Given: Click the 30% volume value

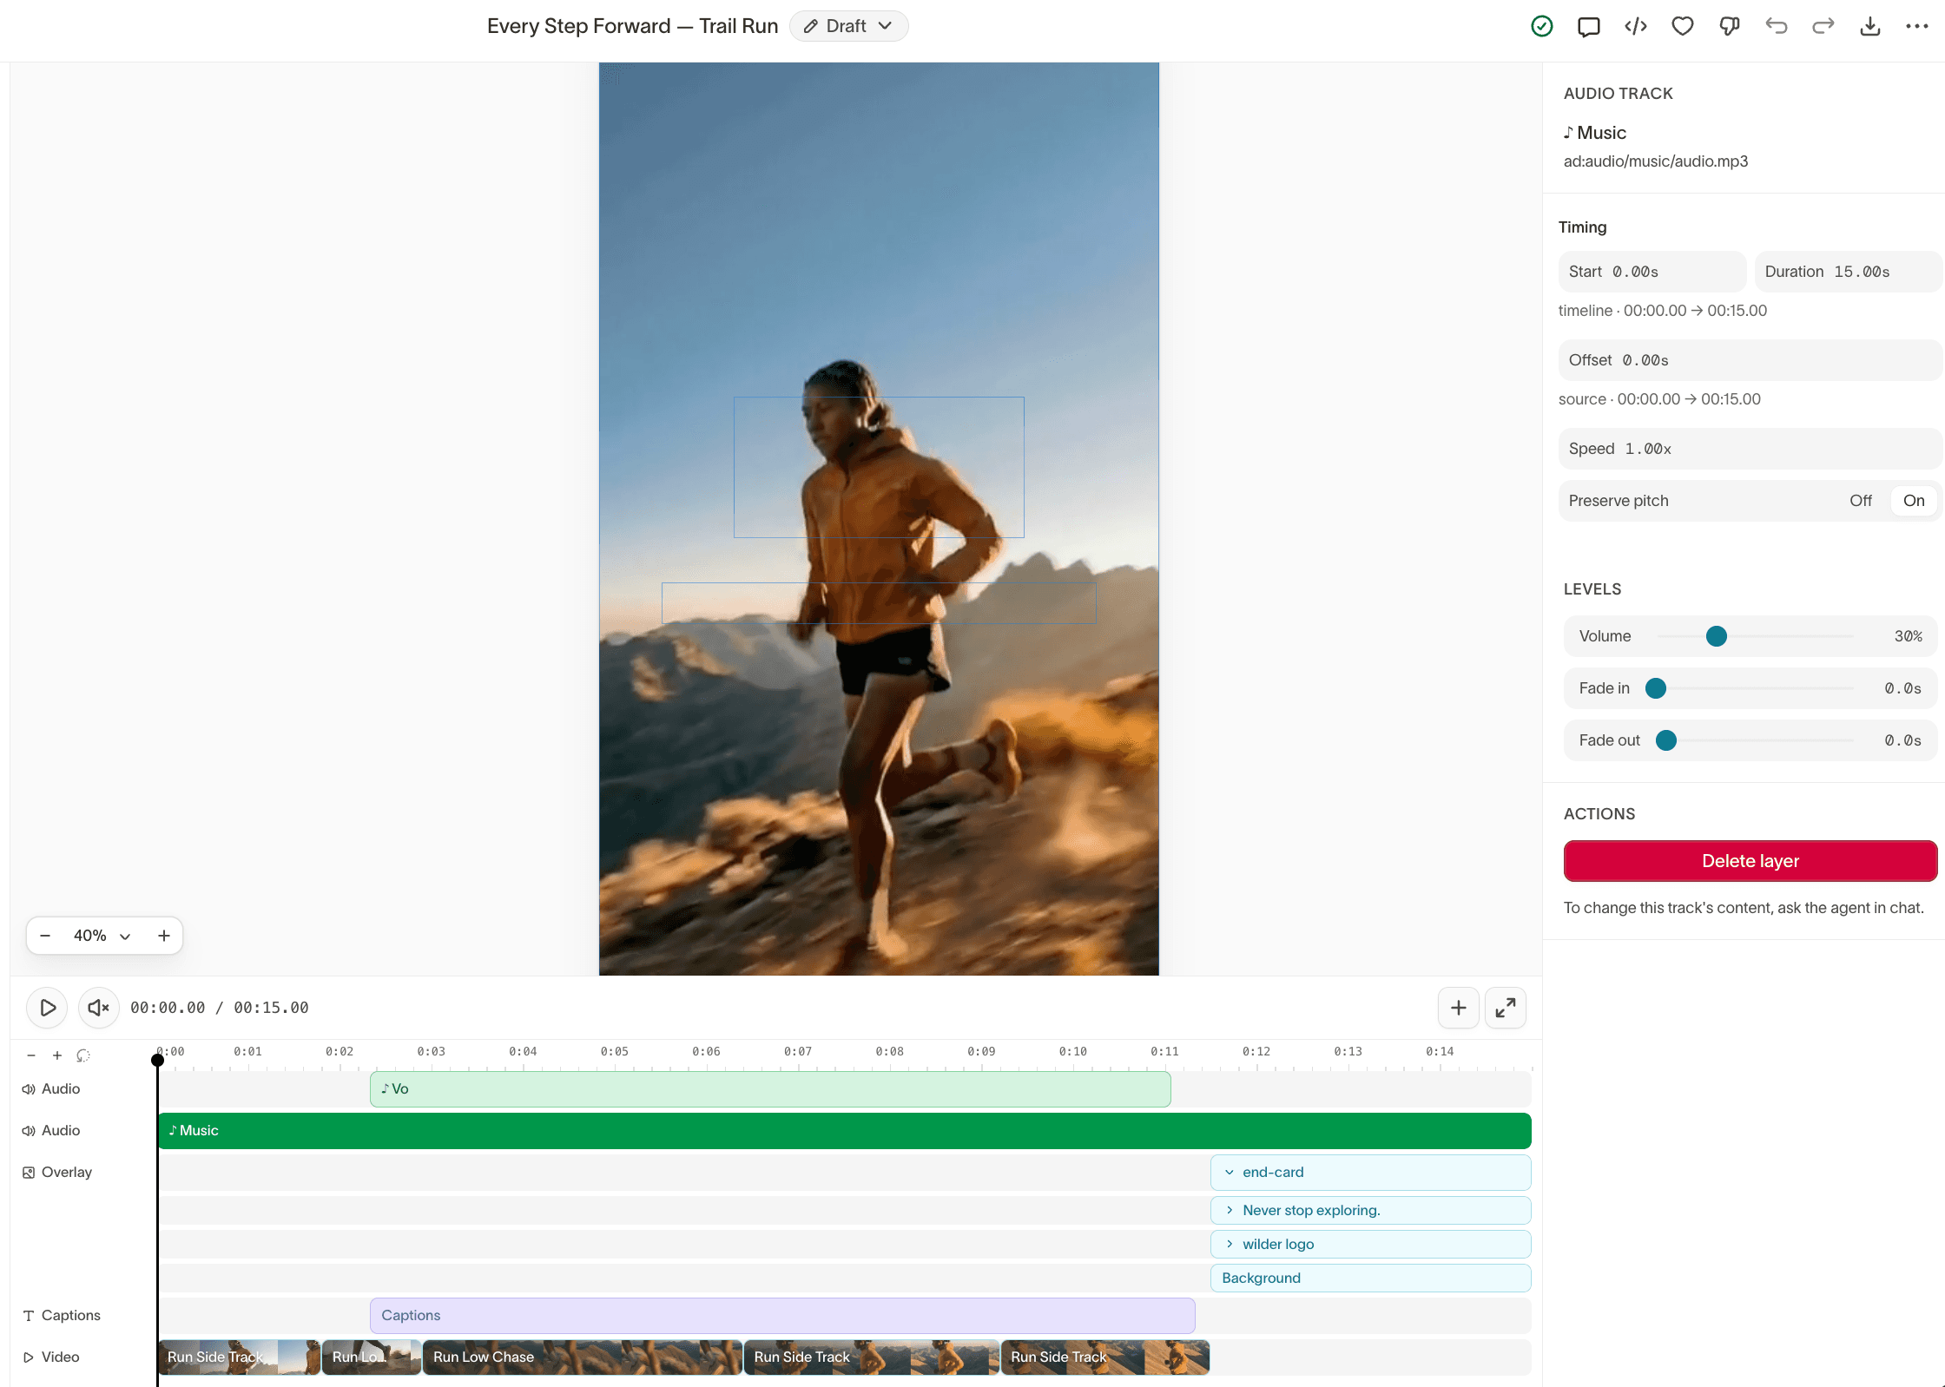Looking at the screenshot, I should 1909,636.
